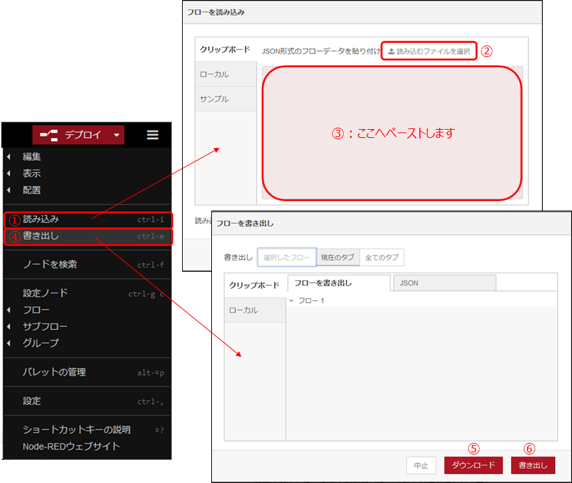Collapse the フロー 1 tree item chevron
This screenshot has width=572, height=483.
(291, 300)
